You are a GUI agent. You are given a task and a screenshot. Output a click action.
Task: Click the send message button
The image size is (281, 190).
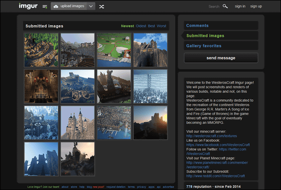(221, 58)
